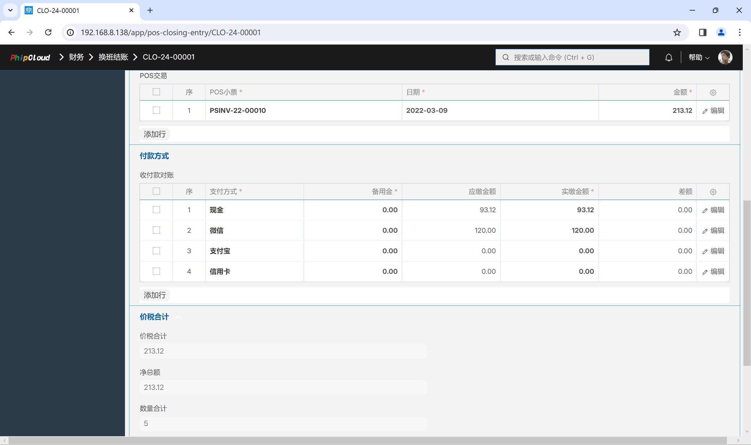Click the vertical page scrollbar thumb

[x=747, y=283]
